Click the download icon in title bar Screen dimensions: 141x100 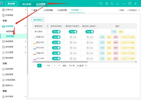[x=118, y=4]
